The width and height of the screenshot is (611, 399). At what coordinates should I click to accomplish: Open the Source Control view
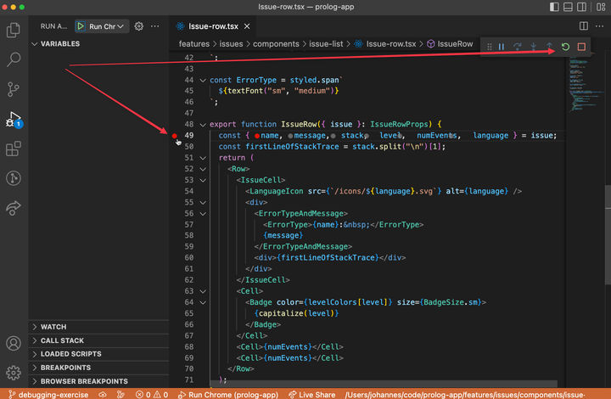14,89
